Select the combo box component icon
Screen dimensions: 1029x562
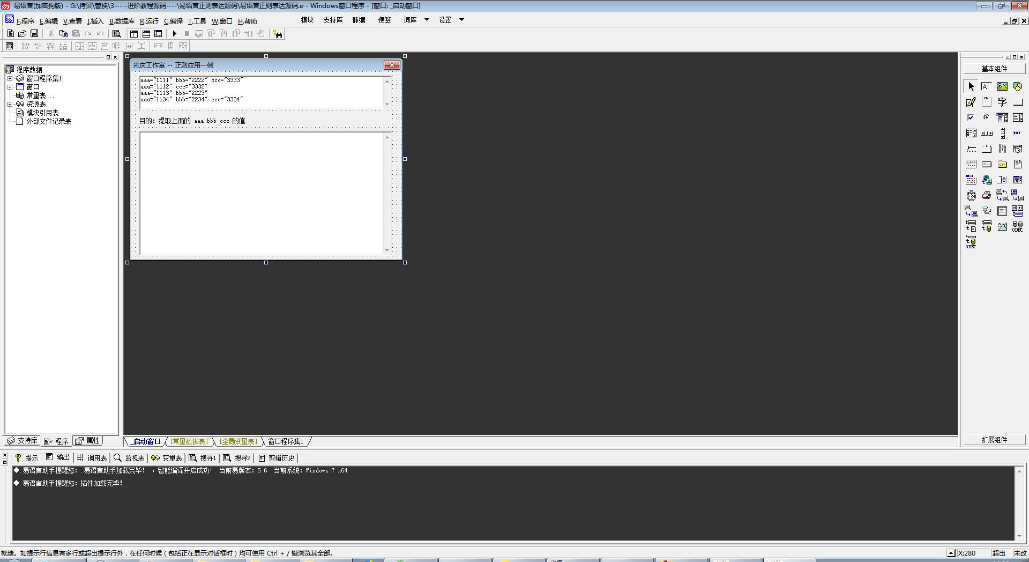tap(1002, 117)
